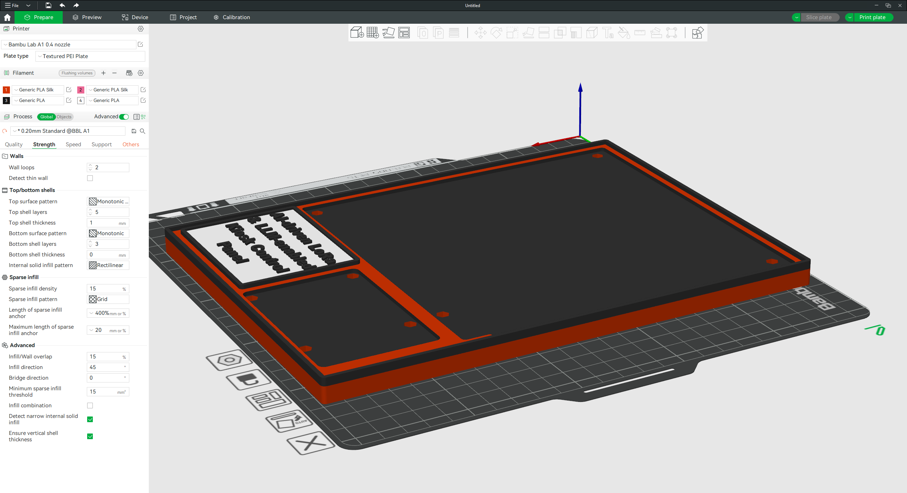The height and width of the screenshot is (493, 907).
Task: Click filament 1 orange color swatch
Action: tap(6, 90)
